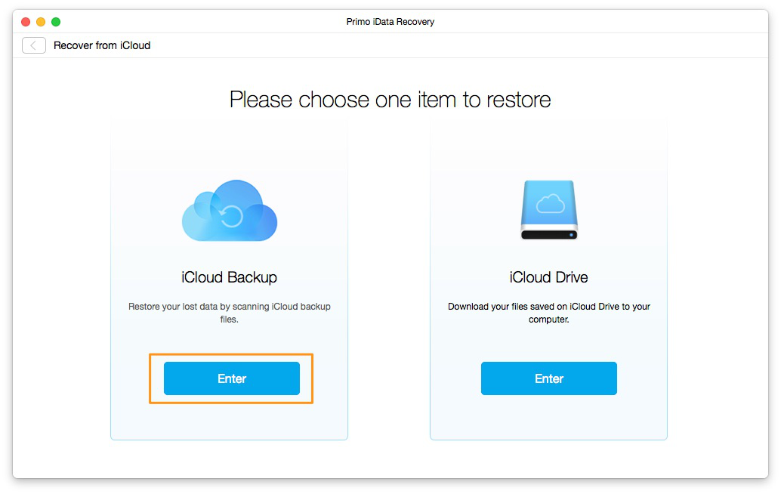Screen dimensions: 781x494
Task: Click 'Please choose one item to restore' heading
Action: pos(390,100)
